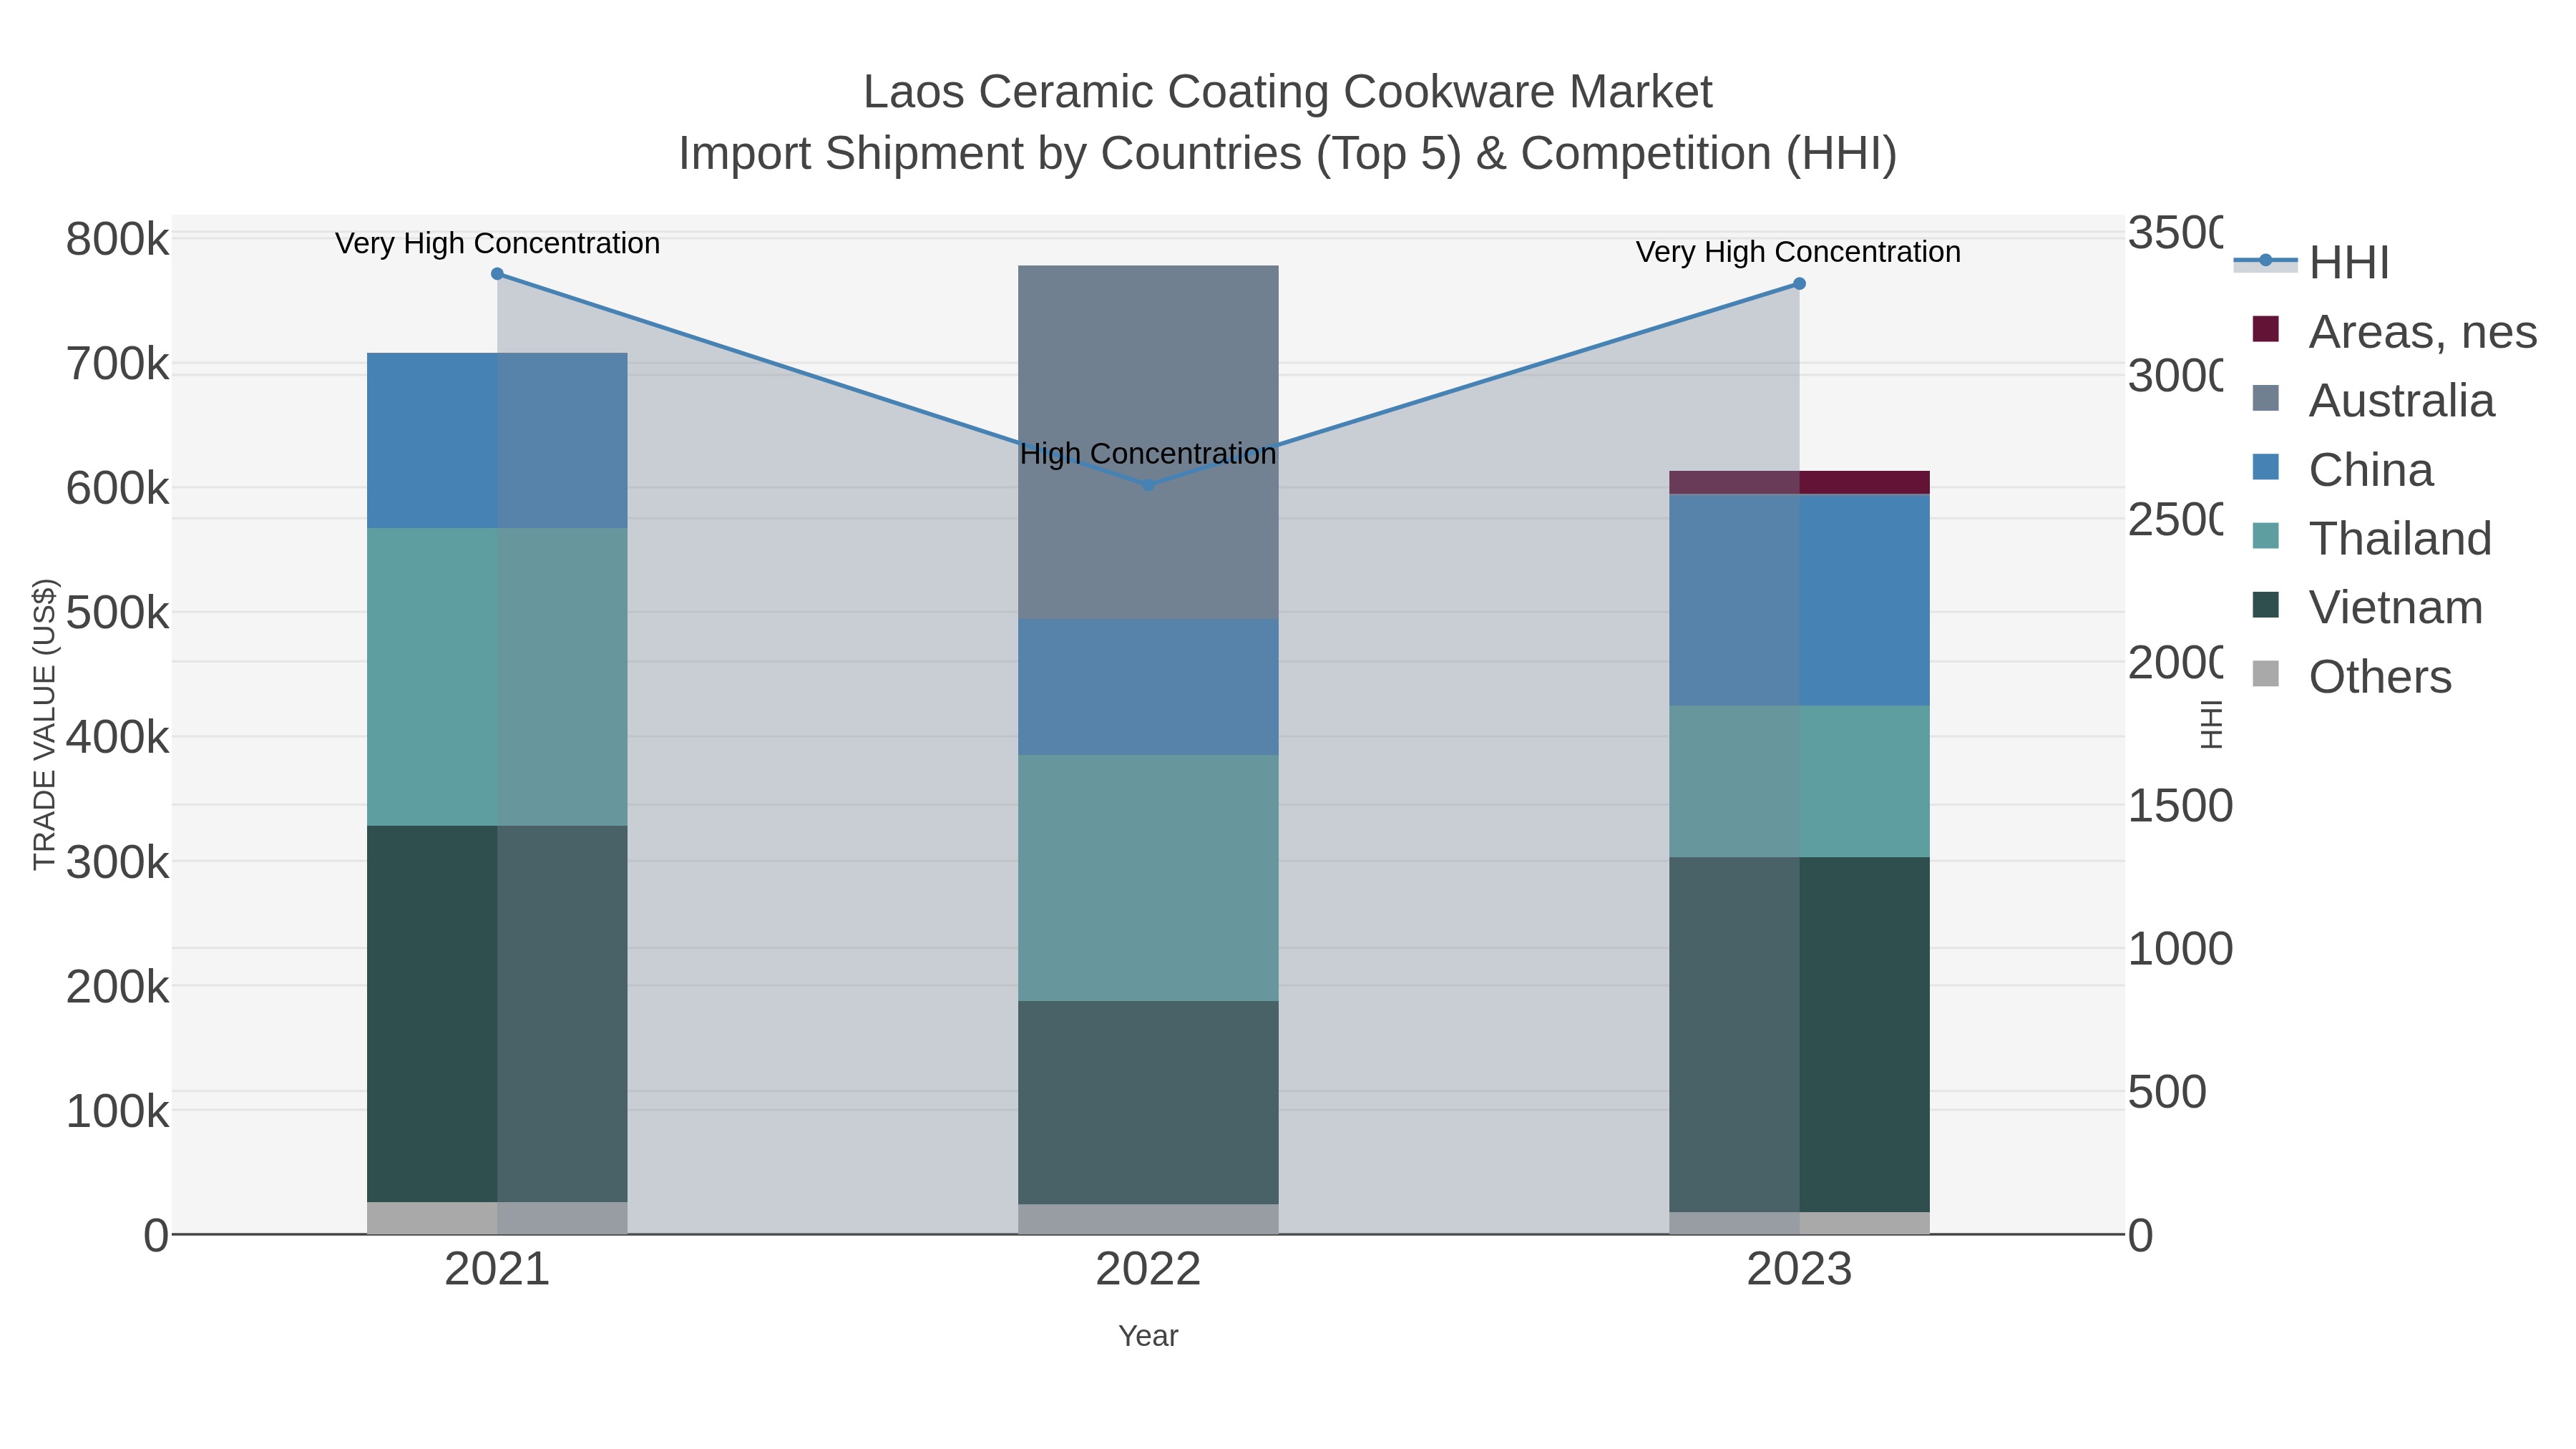2576x1449 pixels.
Task: Click the 2023 Others bar segment
Action: (x=1799, y=1223)
